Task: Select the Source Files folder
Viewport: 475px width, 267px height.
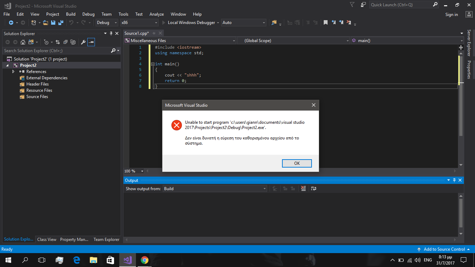Action: [x=37, y=97]
